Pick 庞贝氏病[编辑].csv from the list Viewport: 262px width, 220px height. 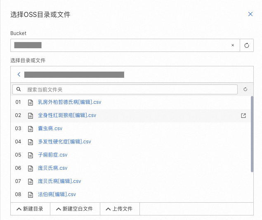click(59, 181)
